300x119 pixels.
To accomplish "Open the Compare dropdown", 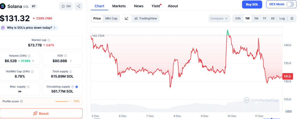I will click(x=219, y=19).
